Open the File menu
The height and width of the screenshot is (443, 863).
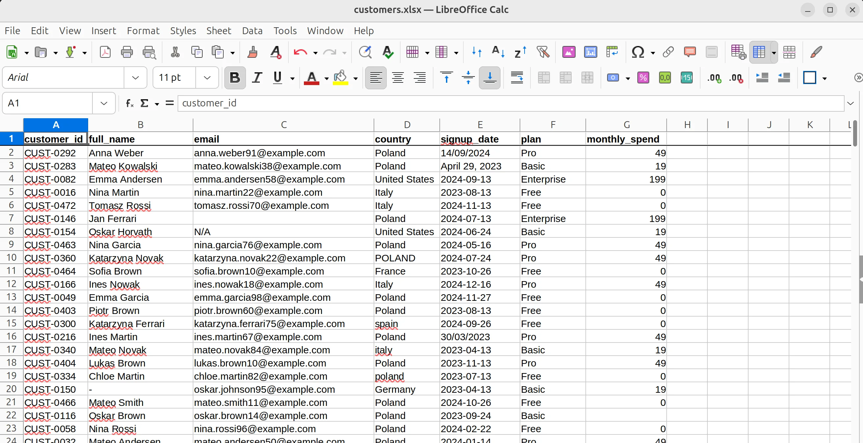(12, 31)
